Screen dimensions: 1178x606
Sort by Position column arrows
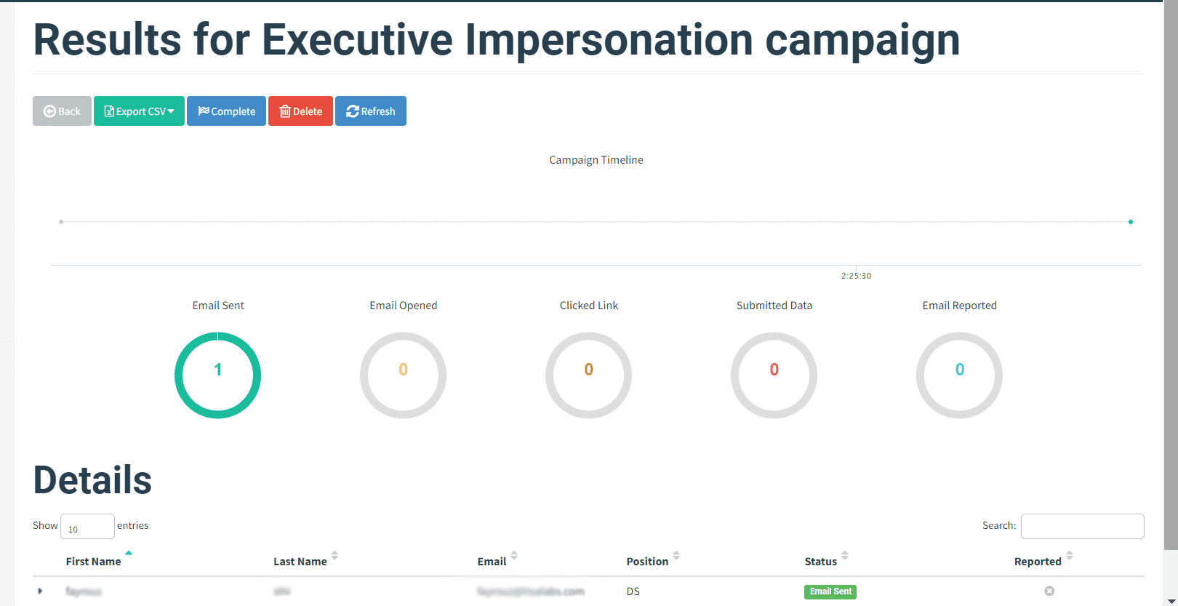click(676, 557)
